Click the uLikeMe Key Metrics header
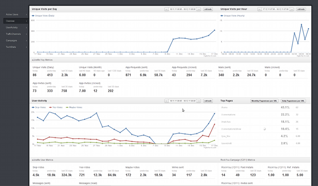The width and height of the screenshot is (318, 186). coord(42,60)
